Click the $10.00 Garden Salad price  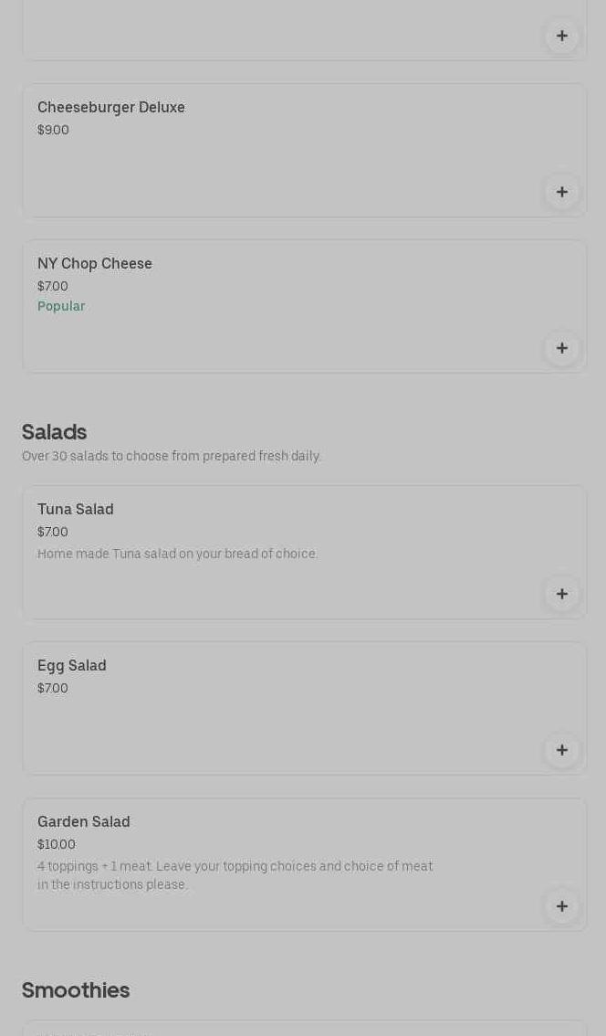pyautogui.click(x=57, y=845)
